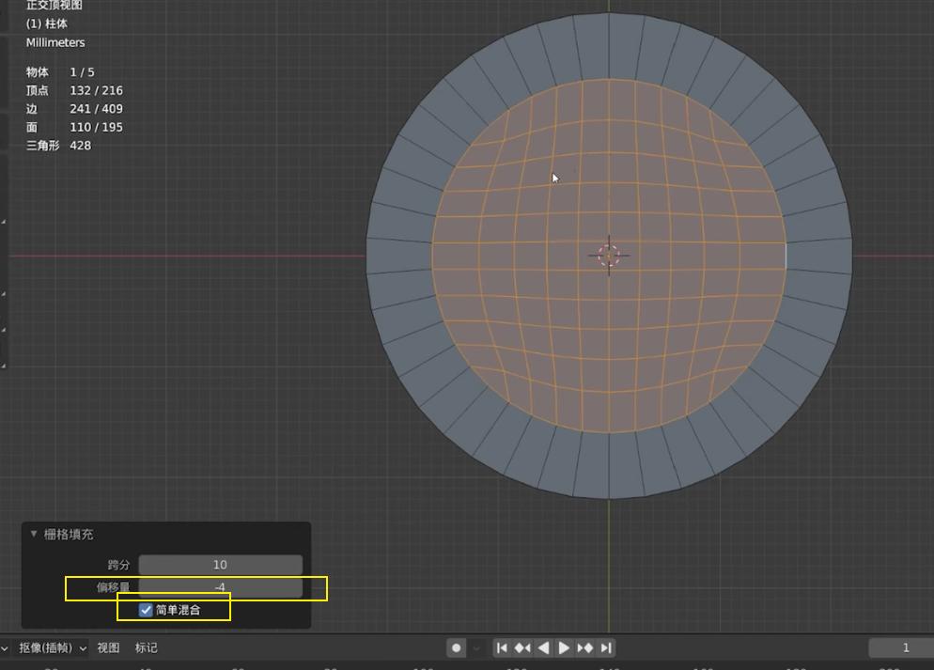Click the 3D cursor at the mesh center
Screen dimensions: 934x670
click(609, 256)
